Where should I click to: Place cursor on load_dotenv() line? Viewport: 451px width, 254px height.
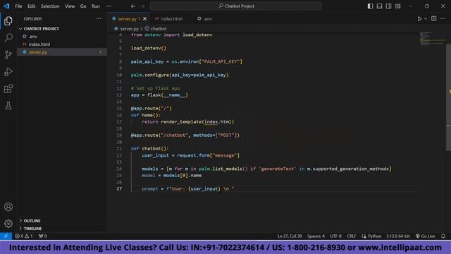[149, 48]
